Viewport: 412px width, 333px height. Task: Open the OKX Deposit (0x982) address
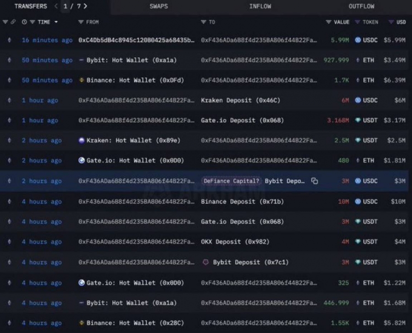235,242
